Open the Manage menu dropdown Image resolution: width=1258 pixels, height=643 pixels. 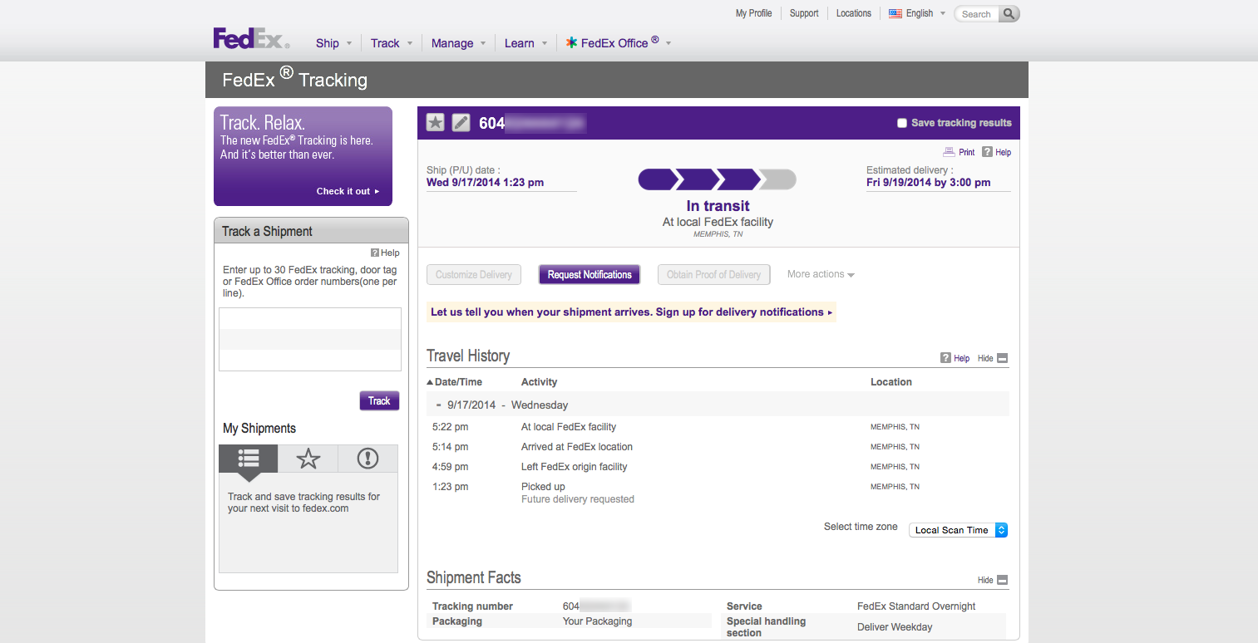coord(458,43)
